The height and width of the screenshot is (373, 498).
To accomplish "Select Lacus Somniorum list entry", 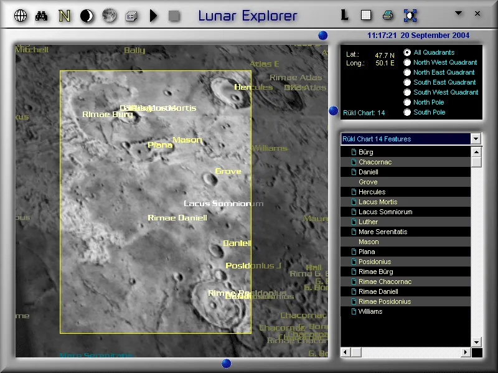I will 406,212.
